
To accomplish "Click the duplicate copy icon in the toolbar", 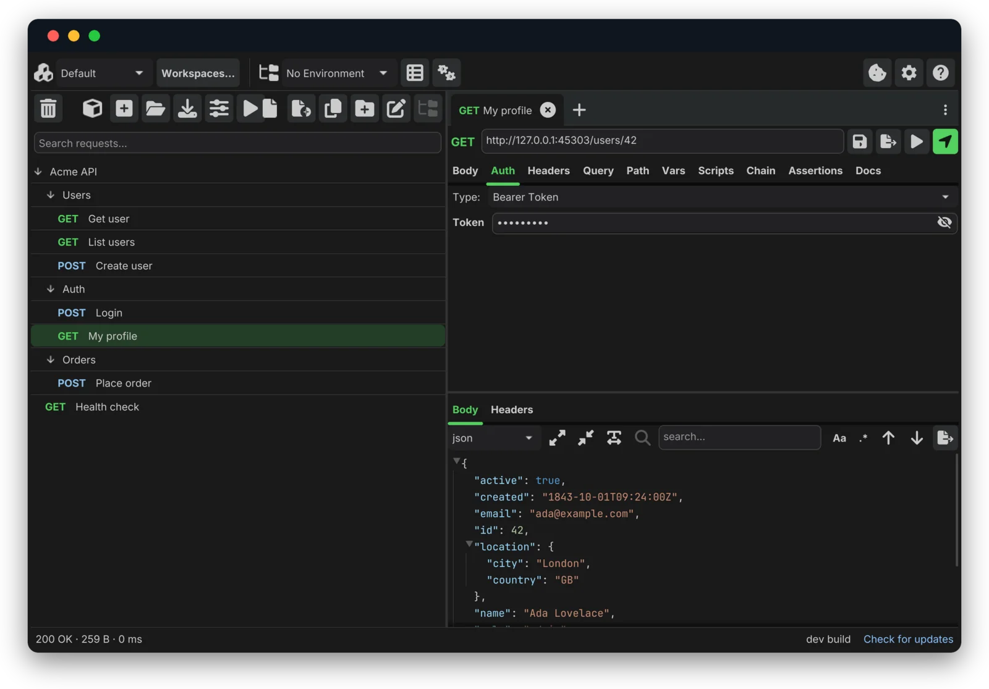I will 333,109.
